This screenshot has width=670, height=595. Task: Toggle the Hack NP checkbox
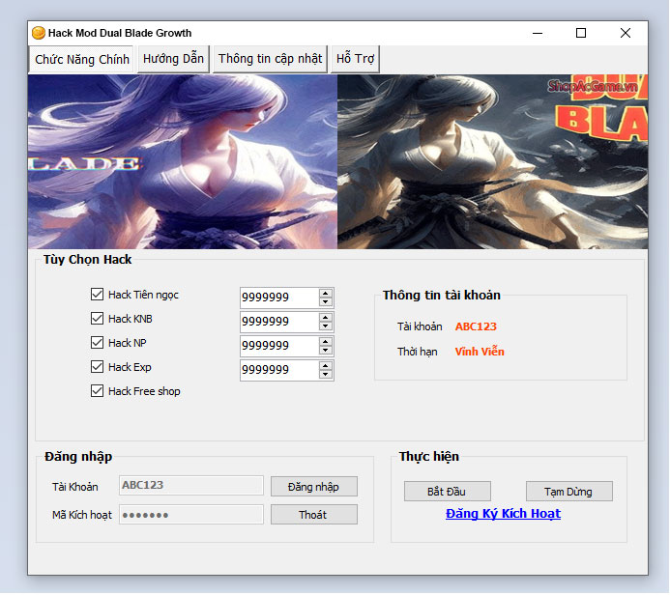tap(97, 343)
